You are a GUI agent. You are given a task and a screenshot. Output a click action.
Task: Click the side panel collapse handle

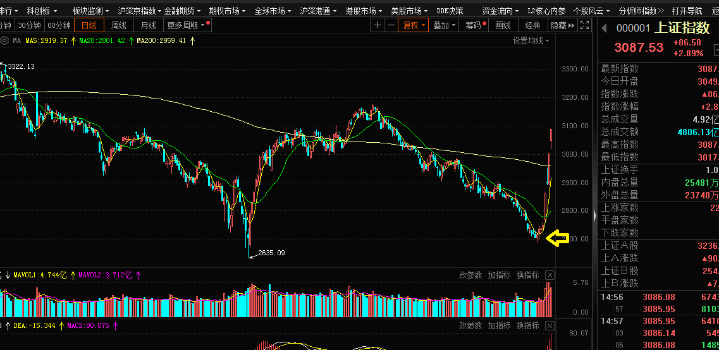594,215
